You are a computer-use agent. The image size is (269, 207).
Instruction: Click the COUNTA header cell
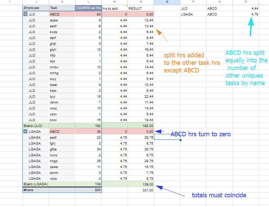coord(88,8)
